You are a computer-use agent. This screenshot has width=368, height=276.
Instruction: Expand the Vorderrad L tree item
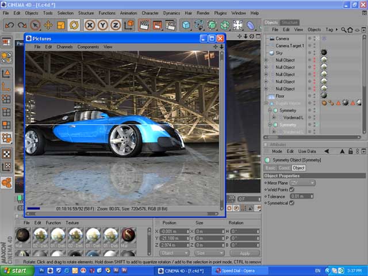[x=274, y=117]
